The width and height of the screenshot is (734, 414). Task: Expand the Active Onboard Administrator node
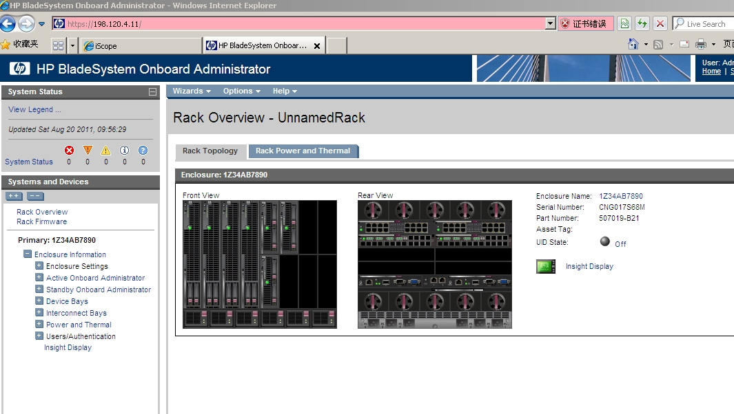click(x=39, y=278)
